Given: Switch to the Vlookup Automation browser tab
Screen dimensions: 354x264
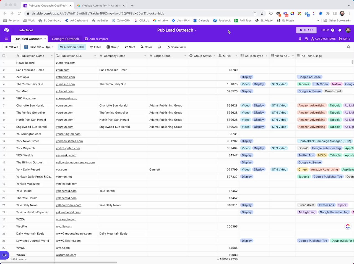Looking at the screenshot, I should point(101,6).
